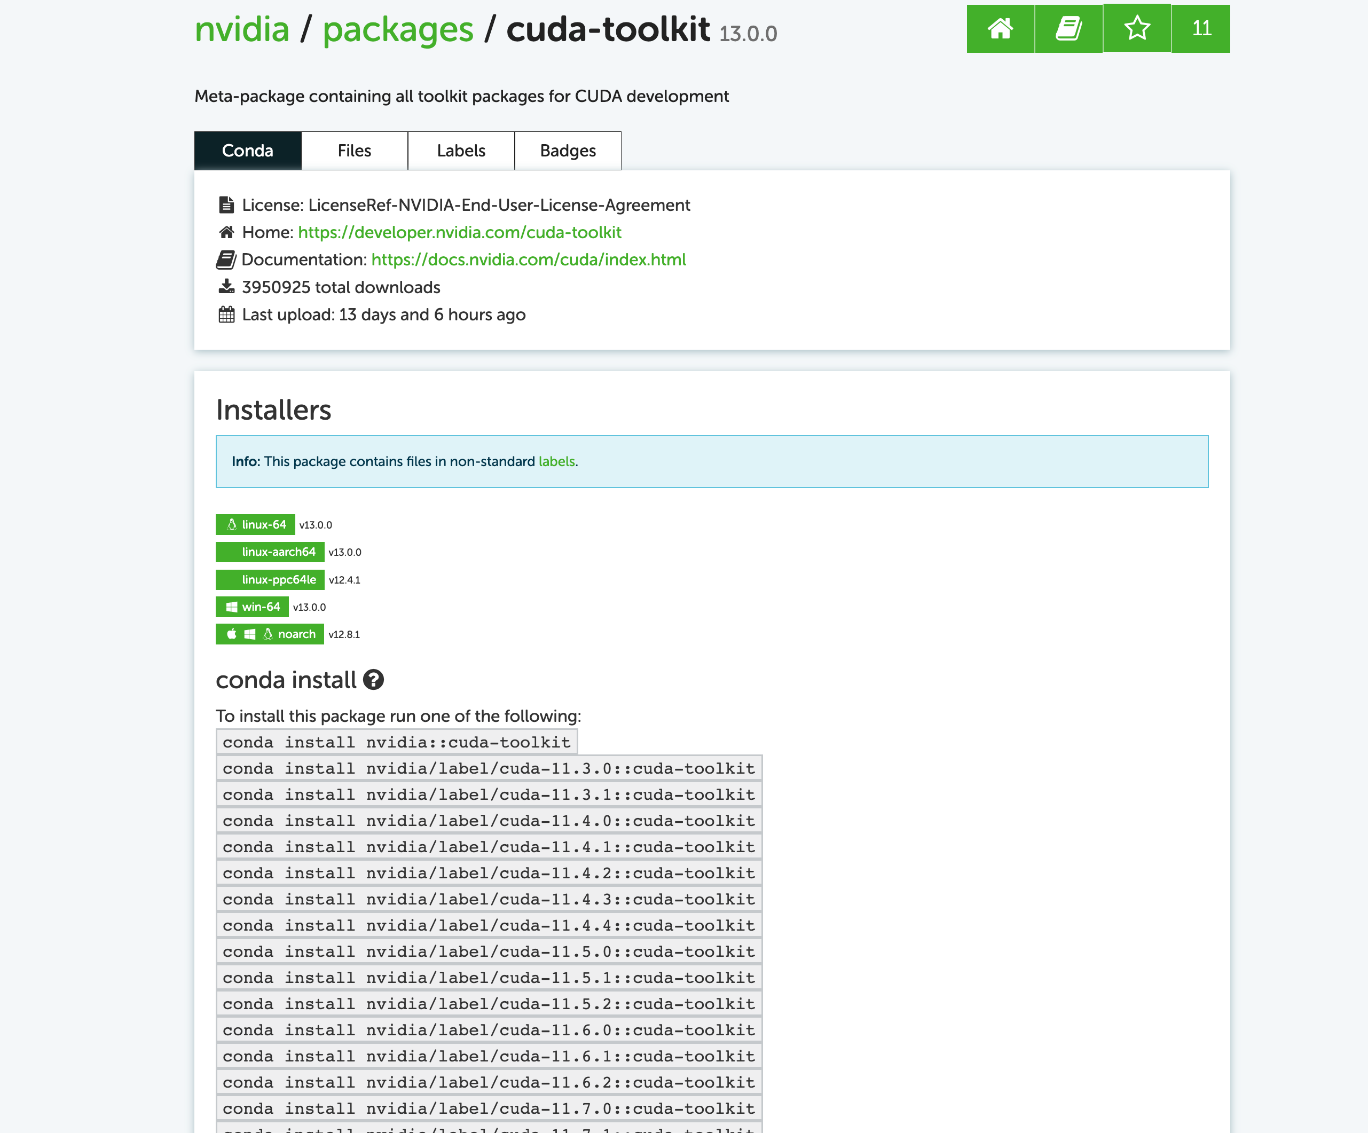This screenshot has height=1133, width=1368.
Task: Click the house icon beside the Home URL
Action: pyautogui.click(x=225, y=231)
